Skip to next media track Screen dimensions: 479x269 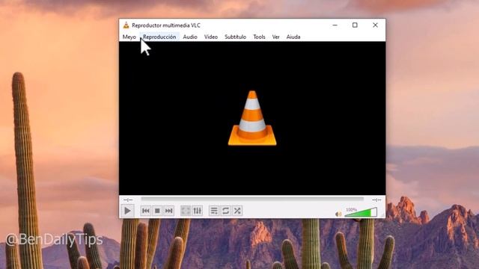(168, 211)
